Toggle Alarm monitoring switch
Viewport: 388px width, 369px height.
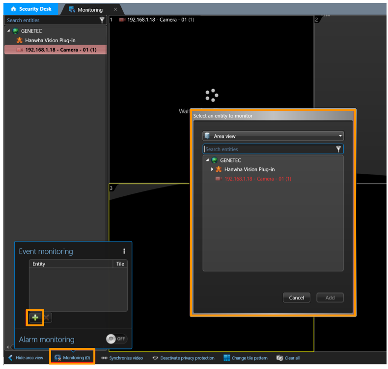tap(116, 339)
